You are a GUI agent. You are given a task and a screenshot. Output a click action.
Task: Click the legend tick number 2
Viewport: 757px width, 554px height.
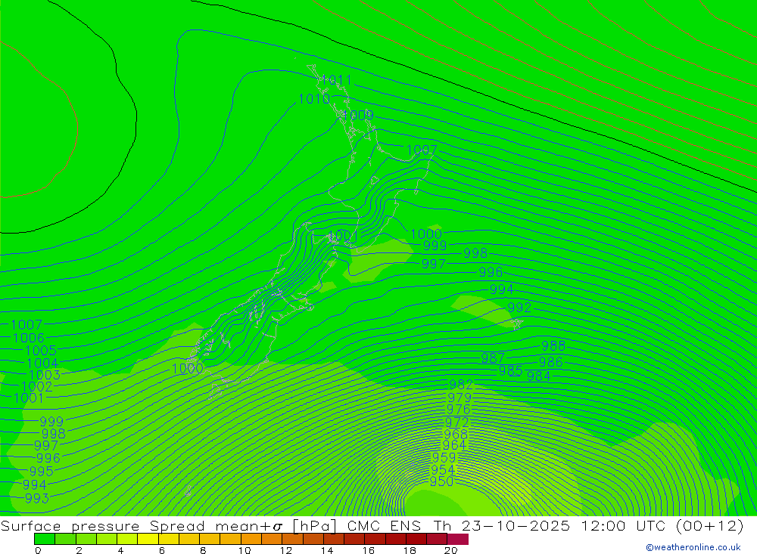click(x=79, y=550)
